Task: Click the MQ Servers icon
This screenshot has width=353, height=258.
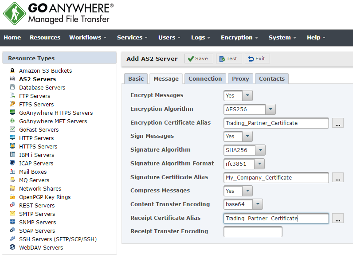Action: pos(12,180)
